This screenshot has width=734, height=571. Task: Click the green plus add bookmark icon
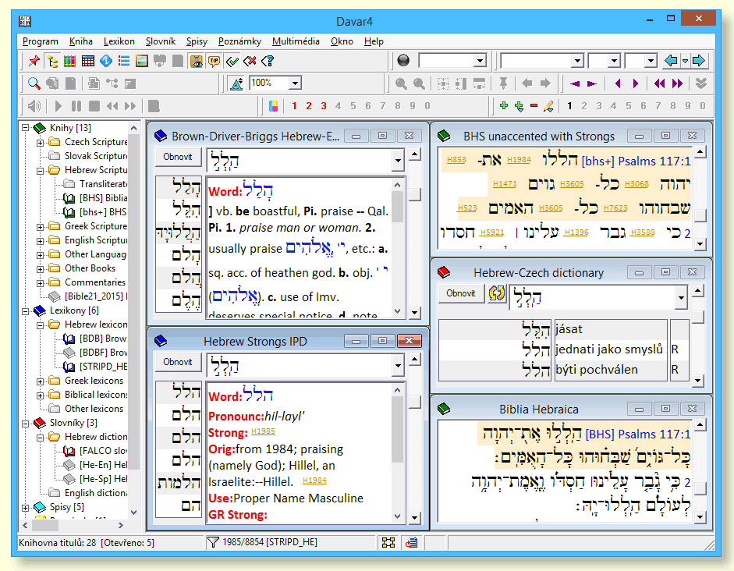[x=503, y=106]
